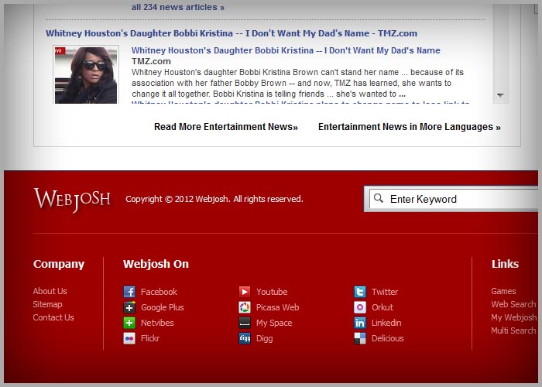Click the Google Plus icon
The image size is (542, 387).
(x=129, y=307)
